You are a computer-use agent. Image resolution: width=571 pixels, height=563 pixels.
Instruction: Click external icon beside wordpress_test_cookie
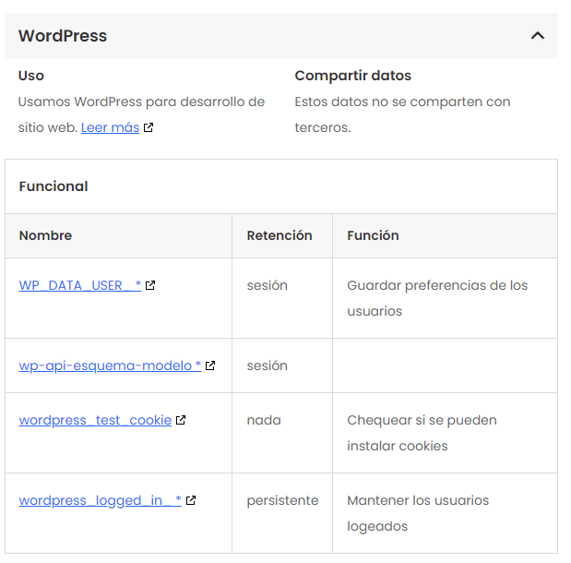click(x=181, y=421)
